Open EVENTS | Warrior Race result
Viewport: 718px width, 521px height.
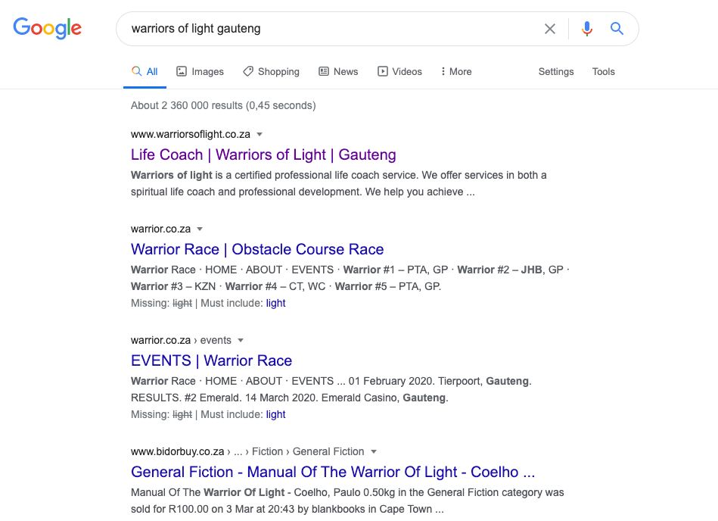pos(211,360)
